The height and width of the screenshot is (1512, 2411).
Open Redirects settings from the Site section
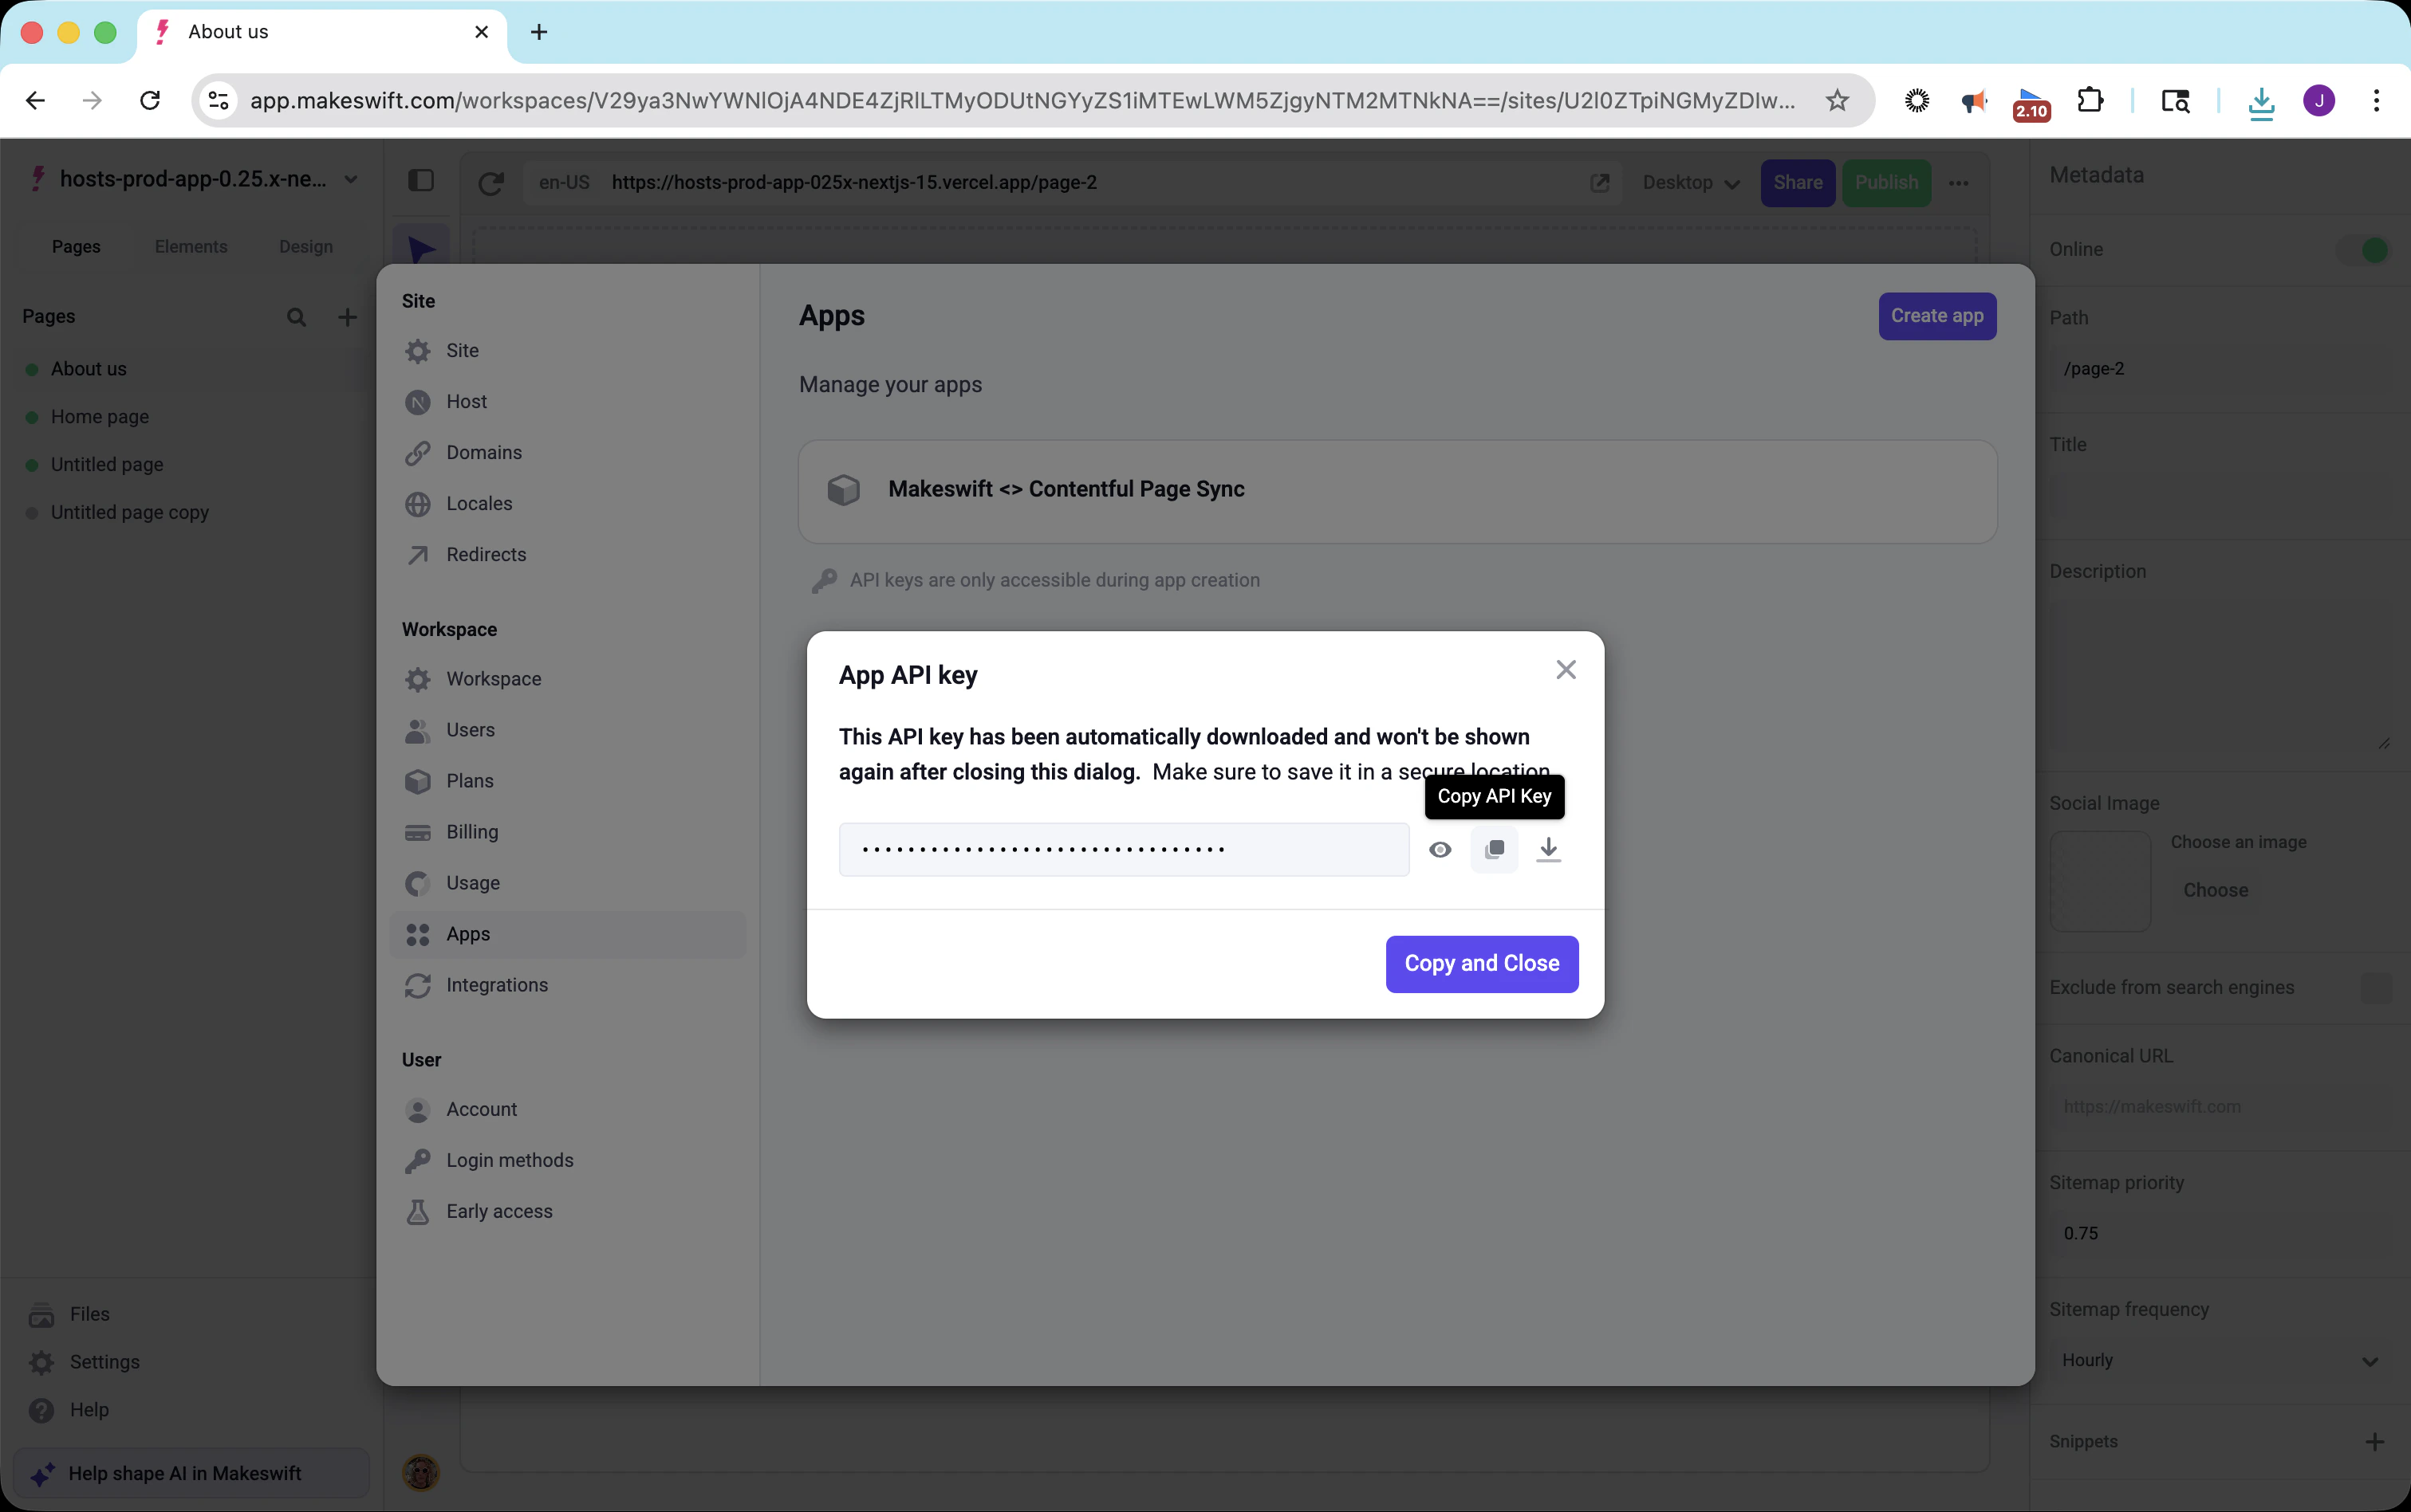485,555
